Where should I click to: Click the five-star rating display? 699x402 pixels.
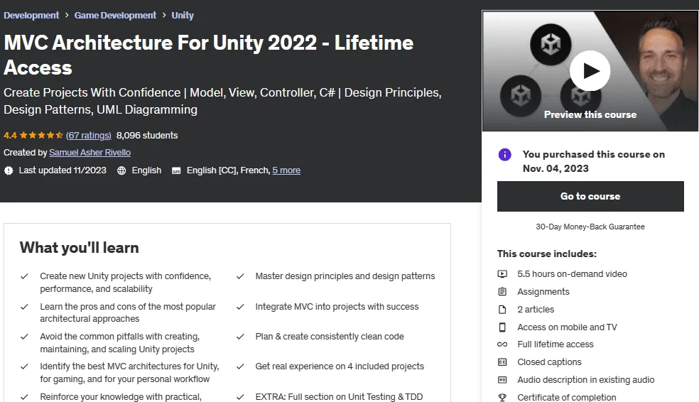[41, 135]
